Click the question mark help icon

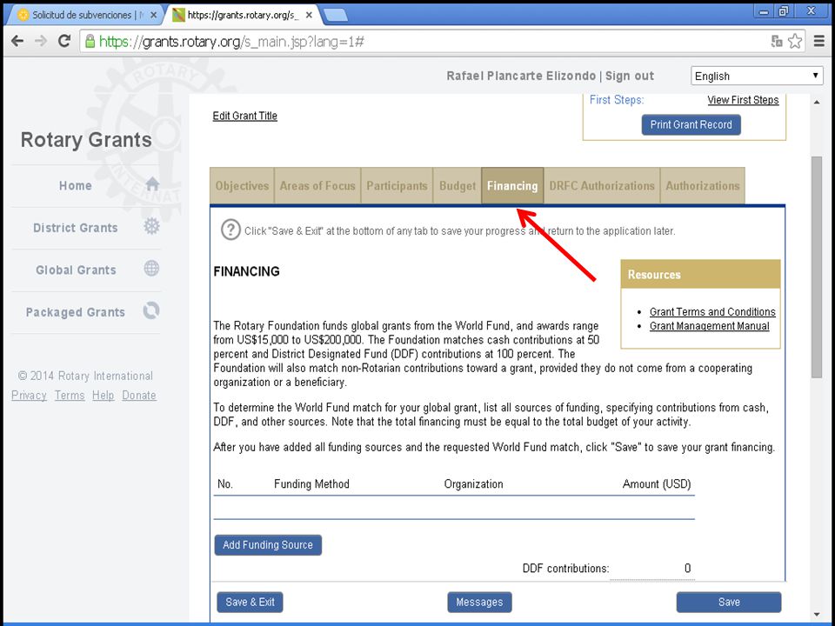point(230,230)
